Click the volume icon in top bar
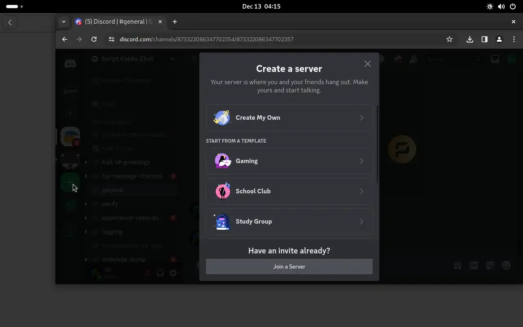The image size is (523, 327). pyautogui.click(x=501, y=7)
